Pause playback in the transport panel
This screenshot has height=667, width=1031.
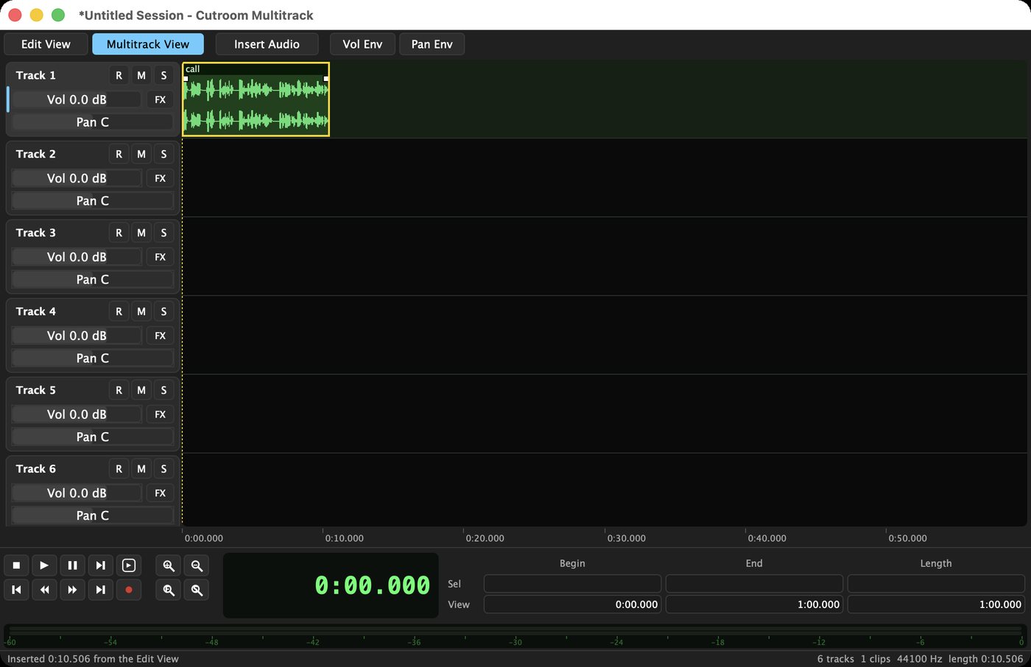coord(72,565)
